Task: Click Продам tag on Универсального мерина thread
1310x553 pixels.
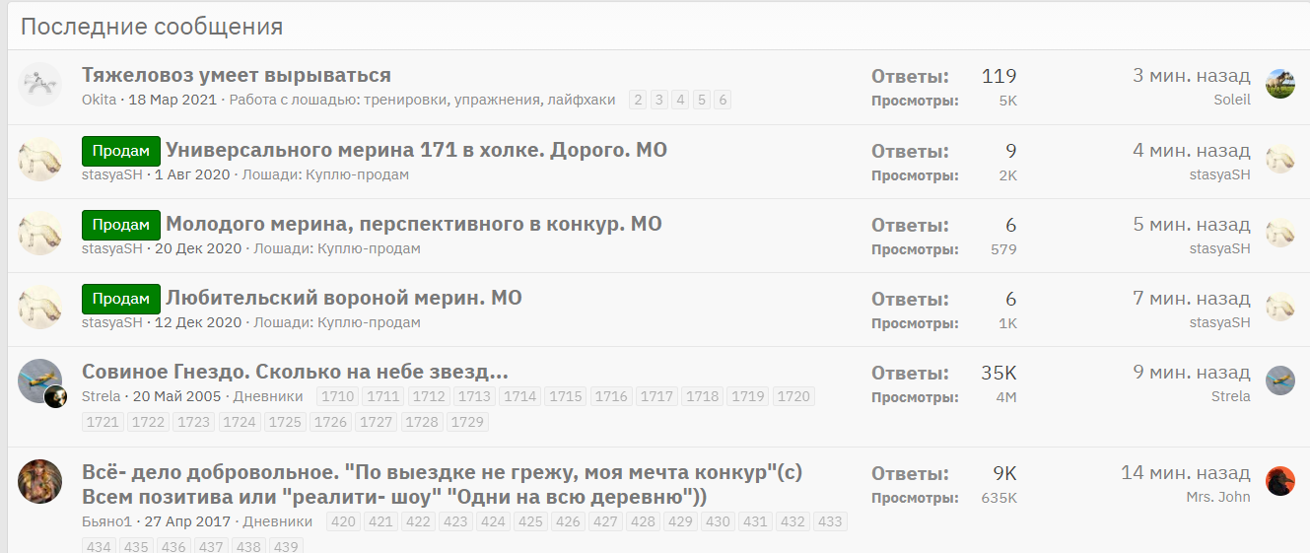Action: tap(120, 151)
